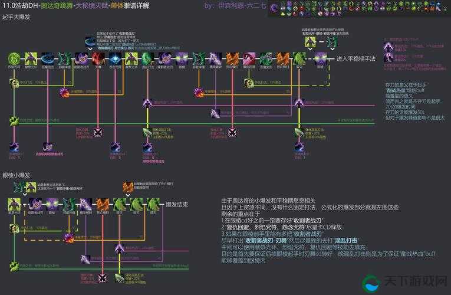The width and height of the screenshot is (451, 295).
Task: Select the red 刃舞 icon in the opener row
Action: click(x=98, y=59)
